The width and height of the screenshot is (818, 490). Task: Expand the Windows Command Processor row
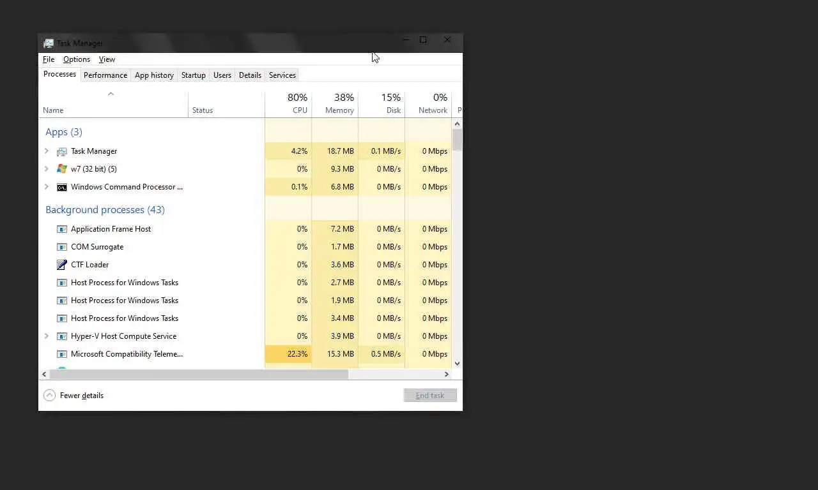(47, 187)
